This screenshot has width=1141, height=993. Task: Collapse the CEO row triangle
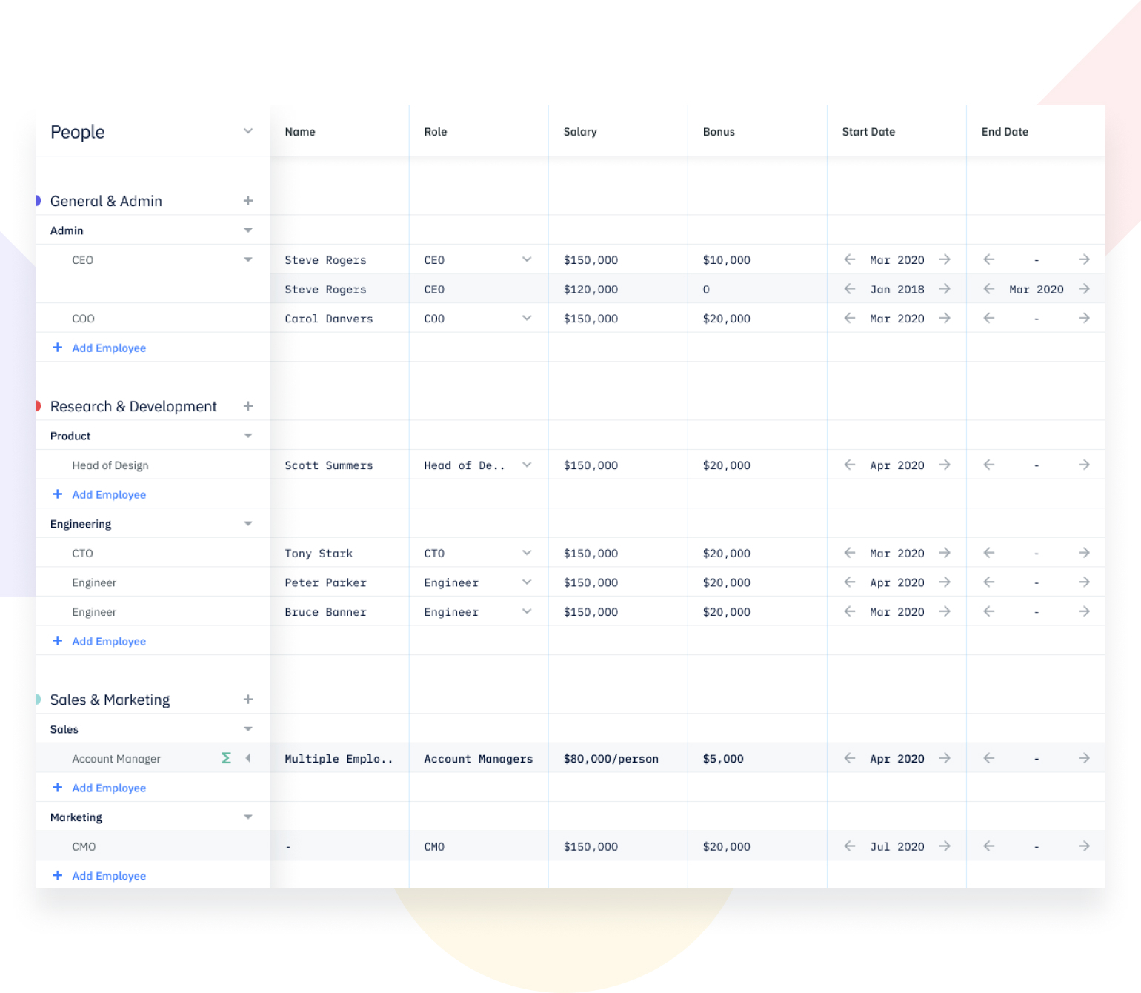(248, 259)
